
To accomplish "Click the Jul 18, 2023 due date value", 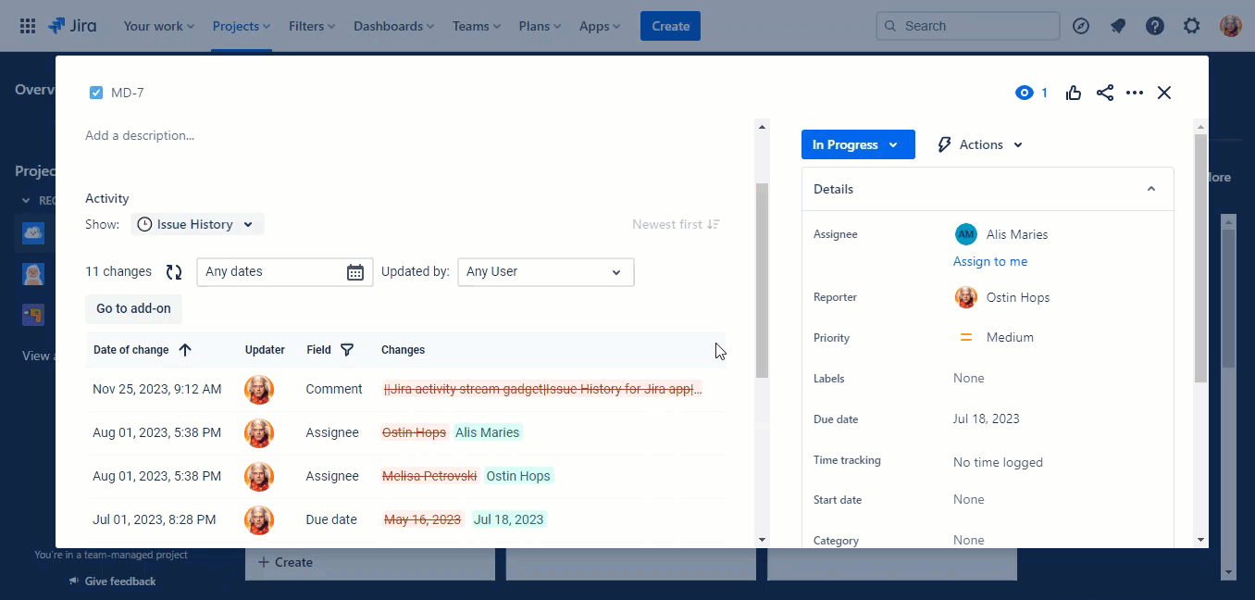I will (987, 419).
